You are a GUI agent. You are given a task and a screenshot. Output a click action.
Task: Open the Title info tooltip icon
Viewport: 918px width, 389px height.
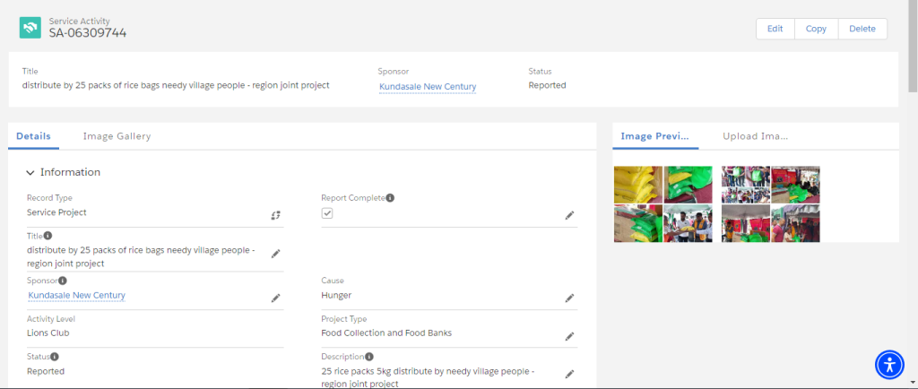(x=48, y=236)
